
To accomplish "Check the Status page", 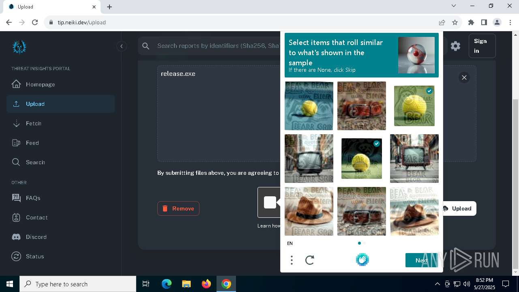I will (x=61, y=256).
